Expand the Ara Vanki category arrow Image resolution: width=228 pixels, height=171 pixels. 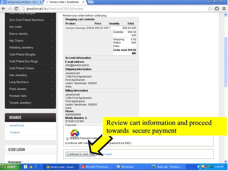[52, 27]
